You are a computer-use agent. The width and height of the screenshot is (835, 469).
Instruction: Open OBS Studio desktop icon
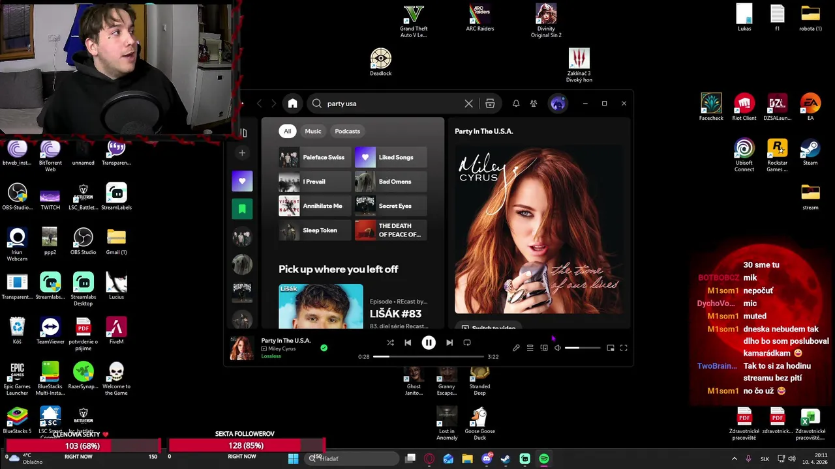coord(83,242)
